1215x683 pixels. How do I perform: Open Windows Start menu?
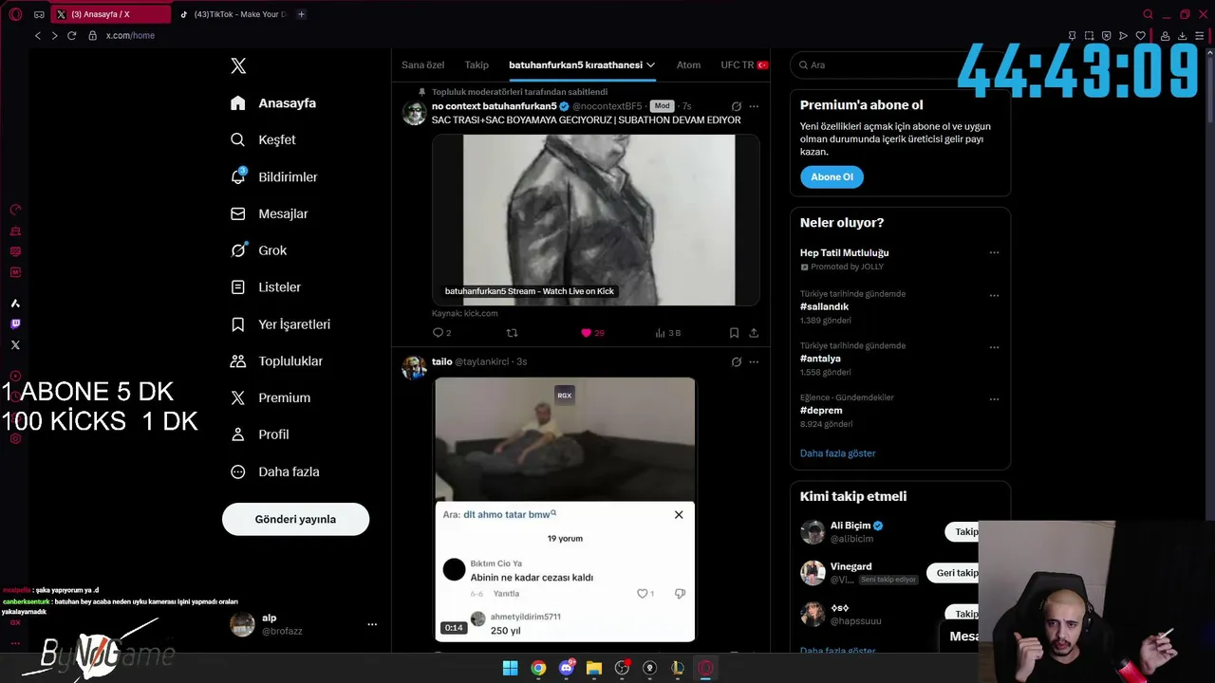510,668
